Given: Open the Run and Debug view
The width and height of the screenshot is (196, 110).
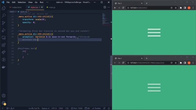Looking at the screenshot, I should 4,30.
